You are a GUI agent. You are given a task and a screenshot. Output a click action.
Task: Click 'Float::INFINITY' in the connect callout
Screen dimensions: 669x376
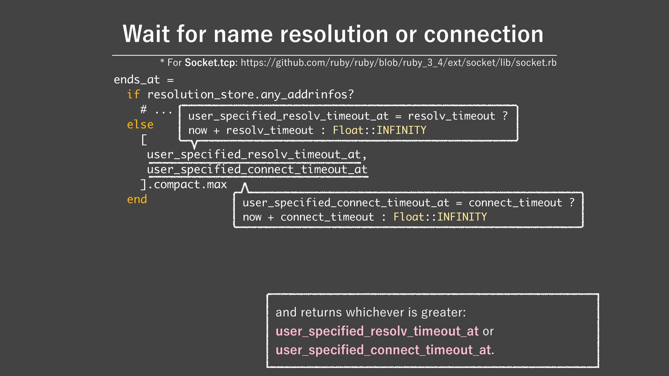pyautogui.click(x=440, y=217)
